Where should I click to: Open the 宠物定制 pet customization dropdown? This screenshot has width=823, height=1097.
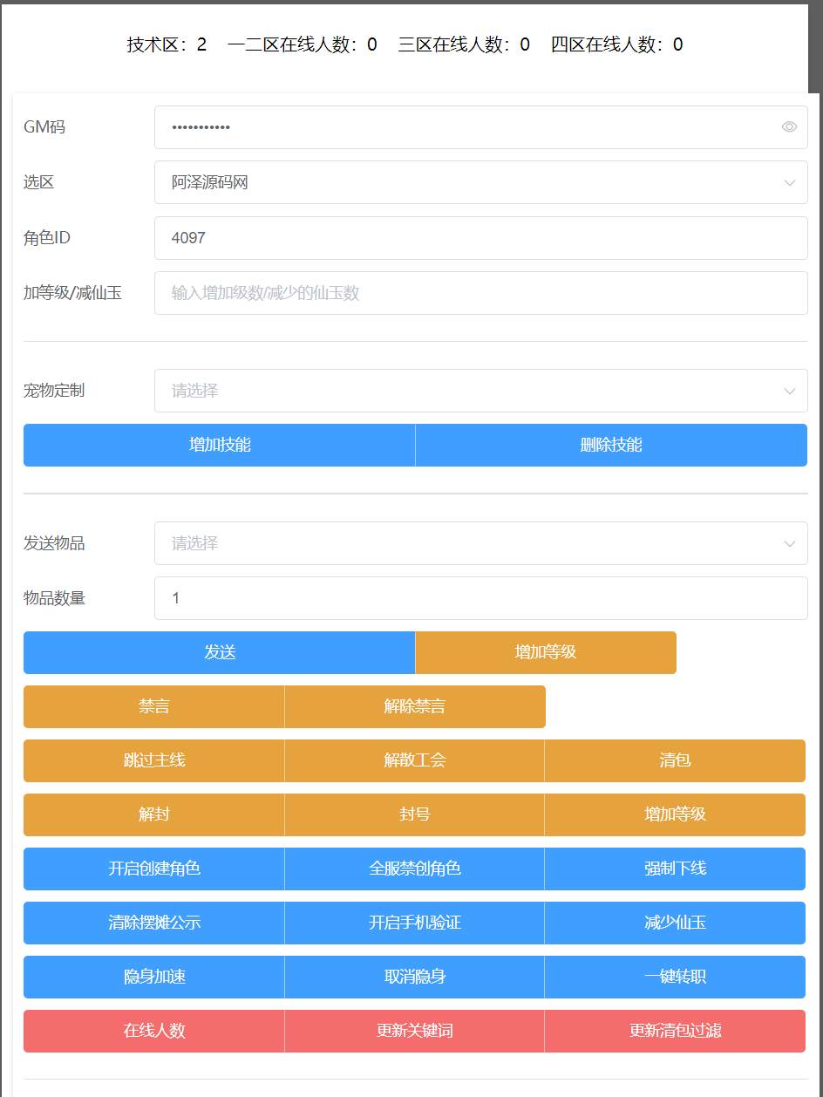(480, 391)
